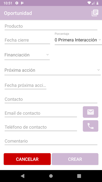Click the CREAR button
The height and width of the screenshot is (182, 102).
(75, 159)
